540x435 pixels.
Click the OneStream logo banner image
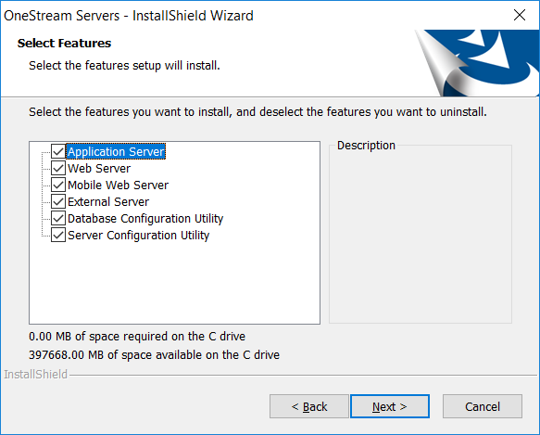pos(477,63)
